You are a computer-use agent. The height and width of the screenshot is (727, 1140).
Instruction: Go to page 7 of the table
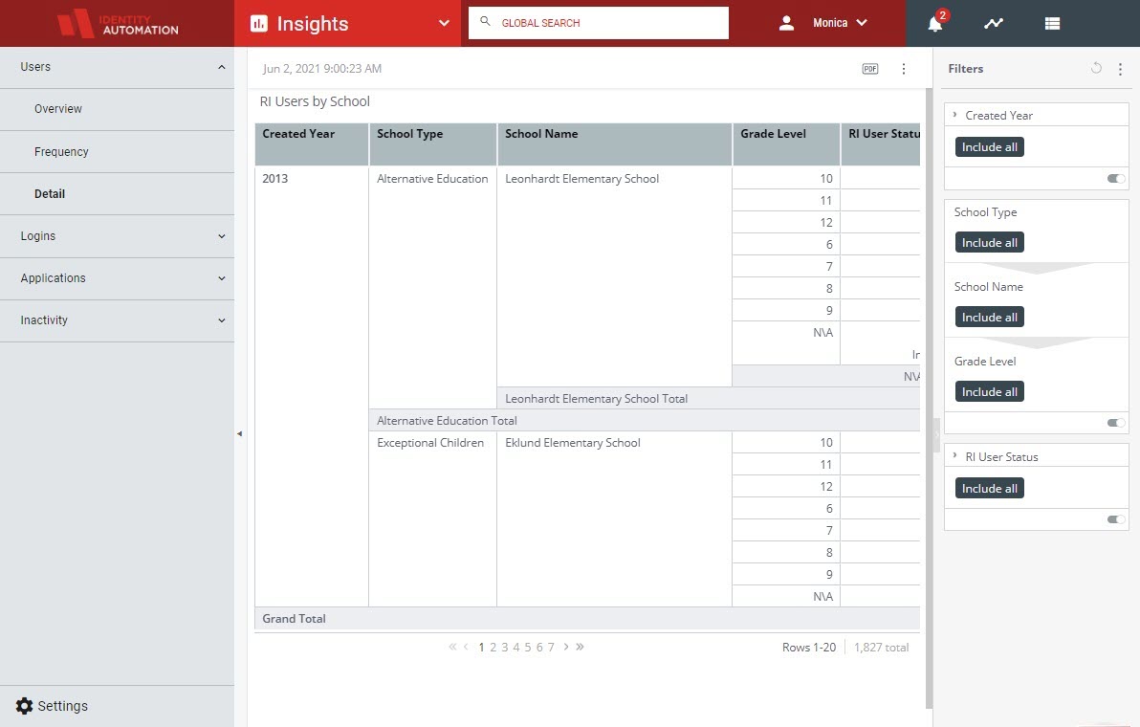[551, 647]
